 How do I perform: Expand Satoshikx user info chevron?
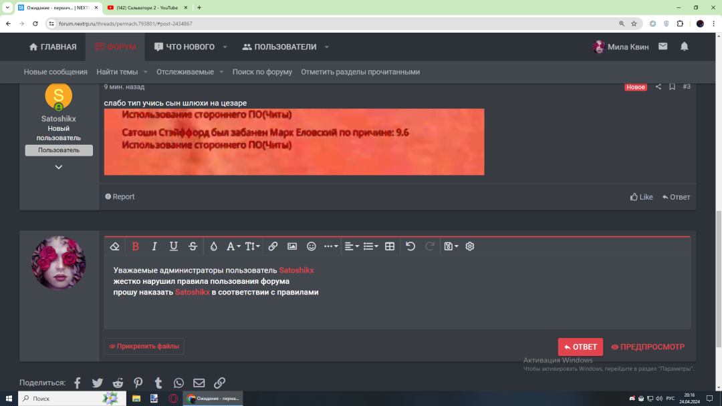tap(59, 167)
